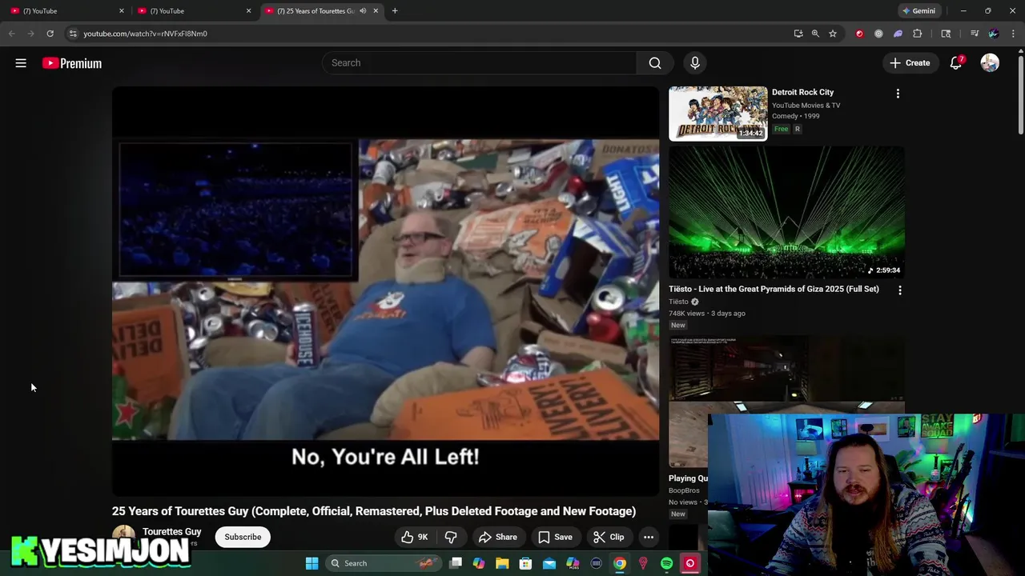Like the video showing 9K likes
This screenshot has height=576, width=1025.
tap(415, 537)
